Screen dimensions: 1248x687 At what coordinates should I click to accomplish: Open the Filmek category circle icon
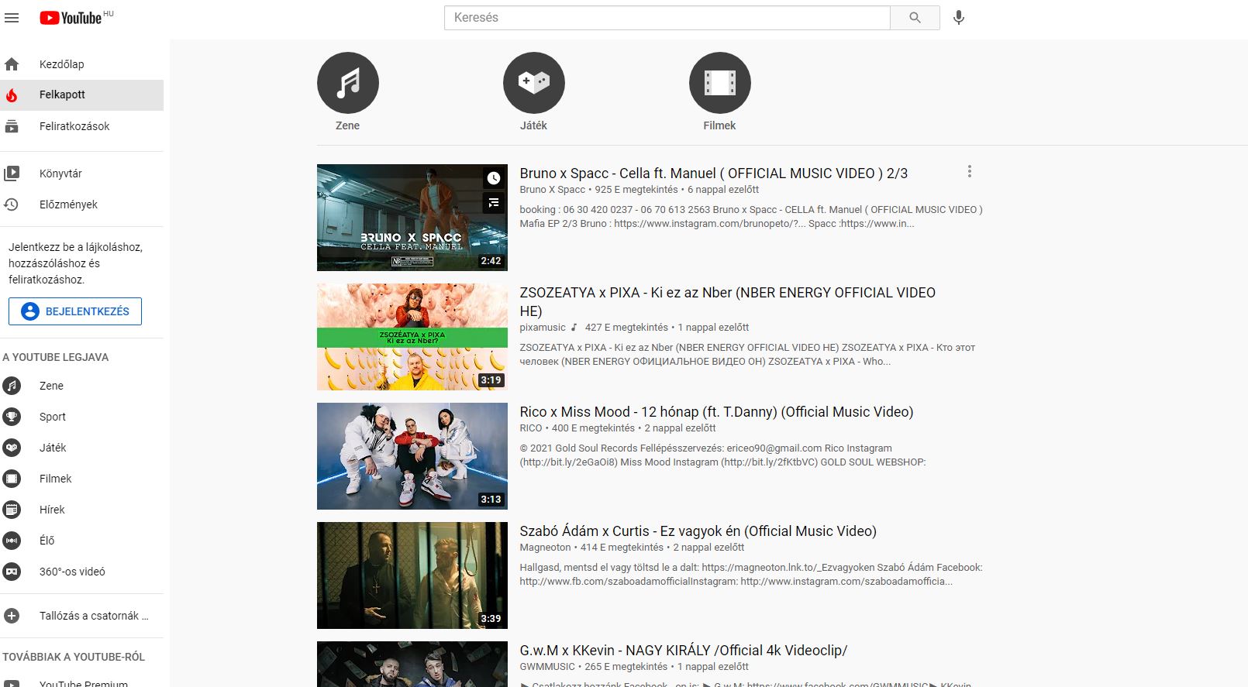(719, 83)
